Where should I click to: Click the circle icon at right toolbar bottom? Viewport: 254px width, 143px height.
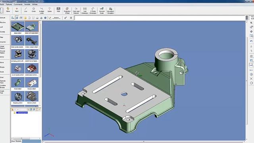point(251,83)
